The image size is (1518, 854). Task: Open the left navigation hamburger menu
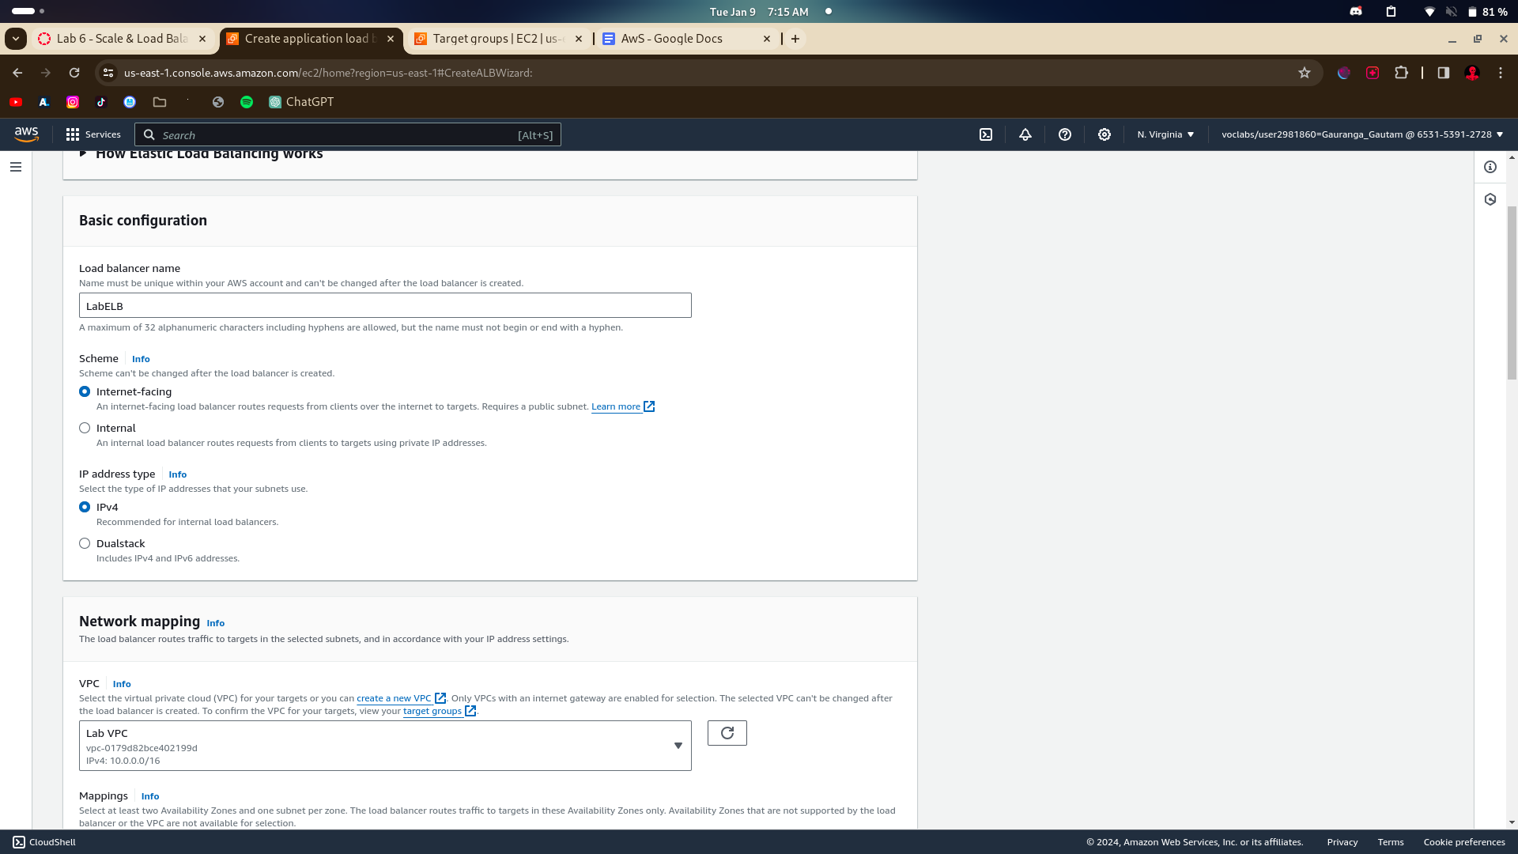click(x=16, y=167)
